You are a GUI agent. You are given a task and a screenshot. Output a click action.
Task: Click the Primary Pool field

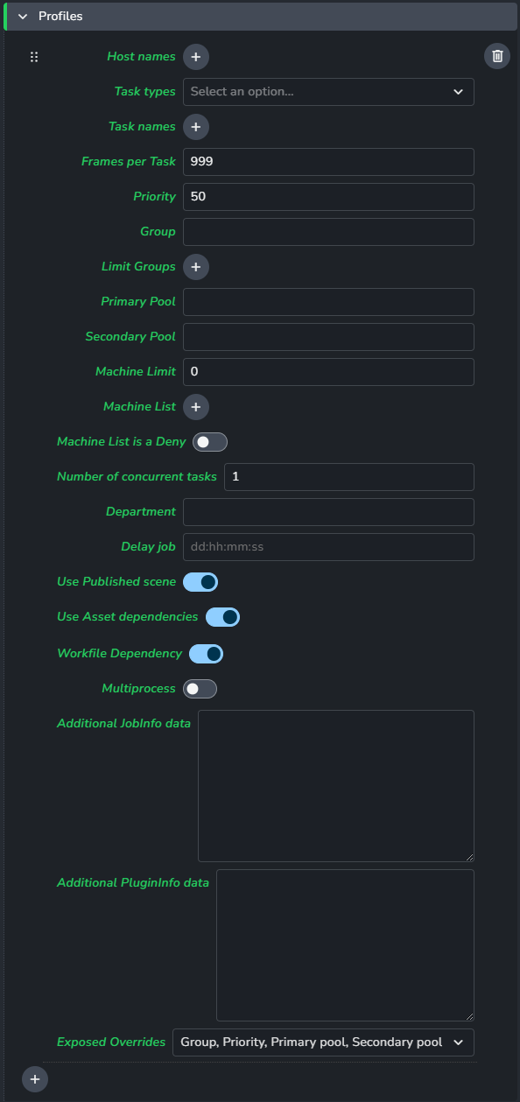[x=328, y=302]
